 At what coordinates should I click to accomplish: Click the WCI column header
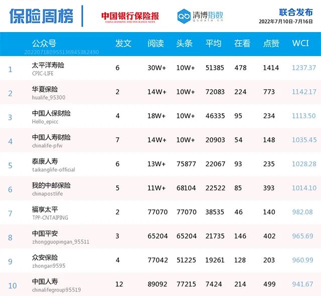click(x=300, y=43)
